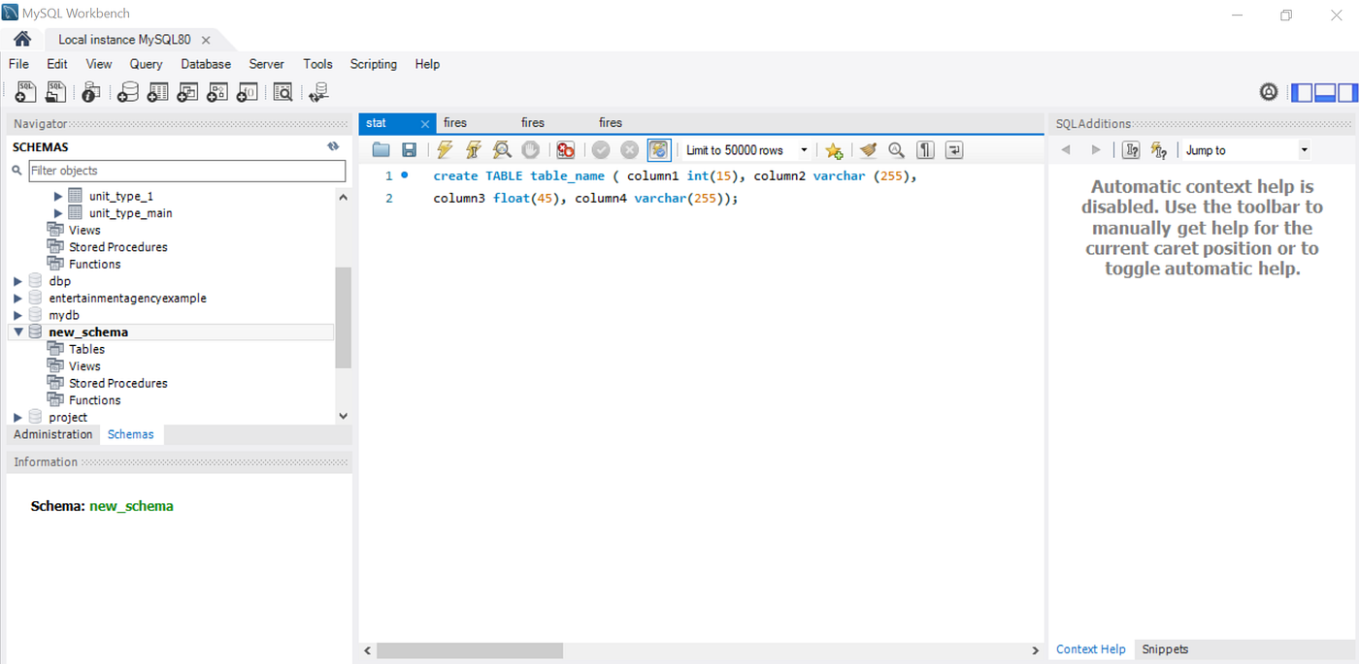Click the Filter objects search field
The image size is (1359, 664).
(x=186, y=171)
